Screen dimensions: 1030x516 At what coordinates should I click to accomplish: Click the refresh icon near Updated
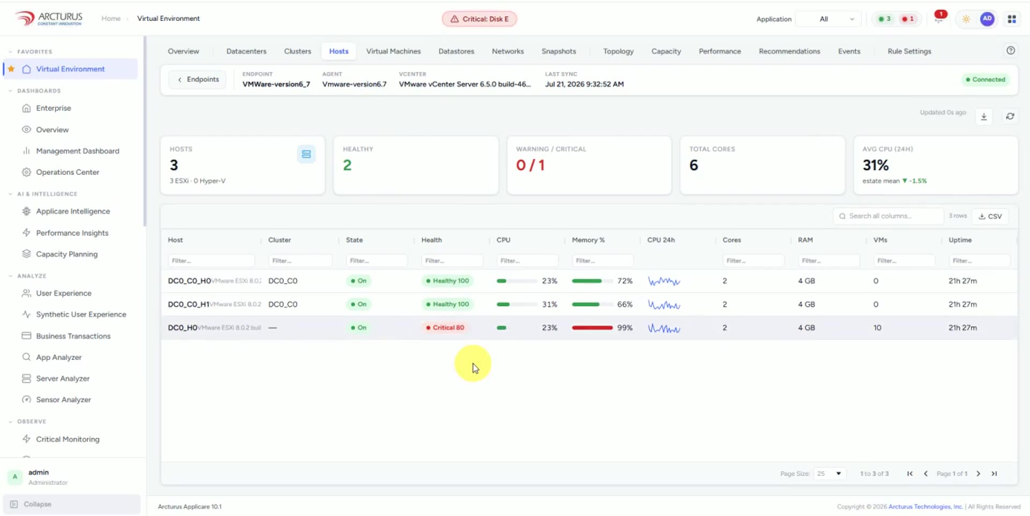click(1010, 116)
